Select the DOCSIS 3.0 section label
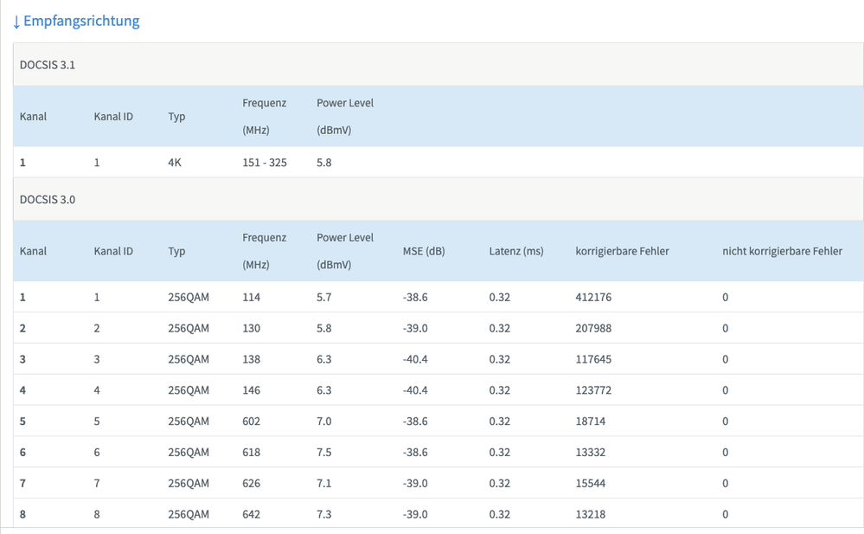The image size is (864, 534). 48,199
